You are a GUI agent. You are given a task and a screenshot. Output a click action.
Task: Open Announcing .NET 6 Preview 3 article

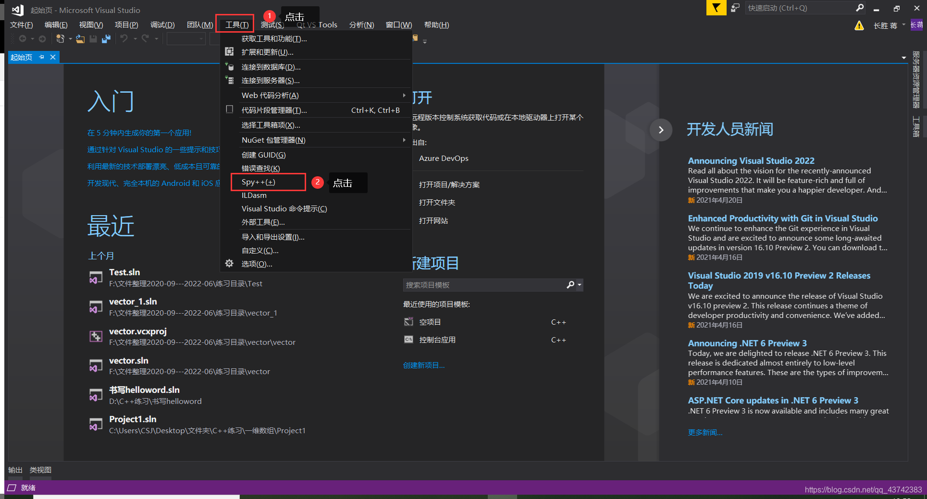click(x=747, y=343)
